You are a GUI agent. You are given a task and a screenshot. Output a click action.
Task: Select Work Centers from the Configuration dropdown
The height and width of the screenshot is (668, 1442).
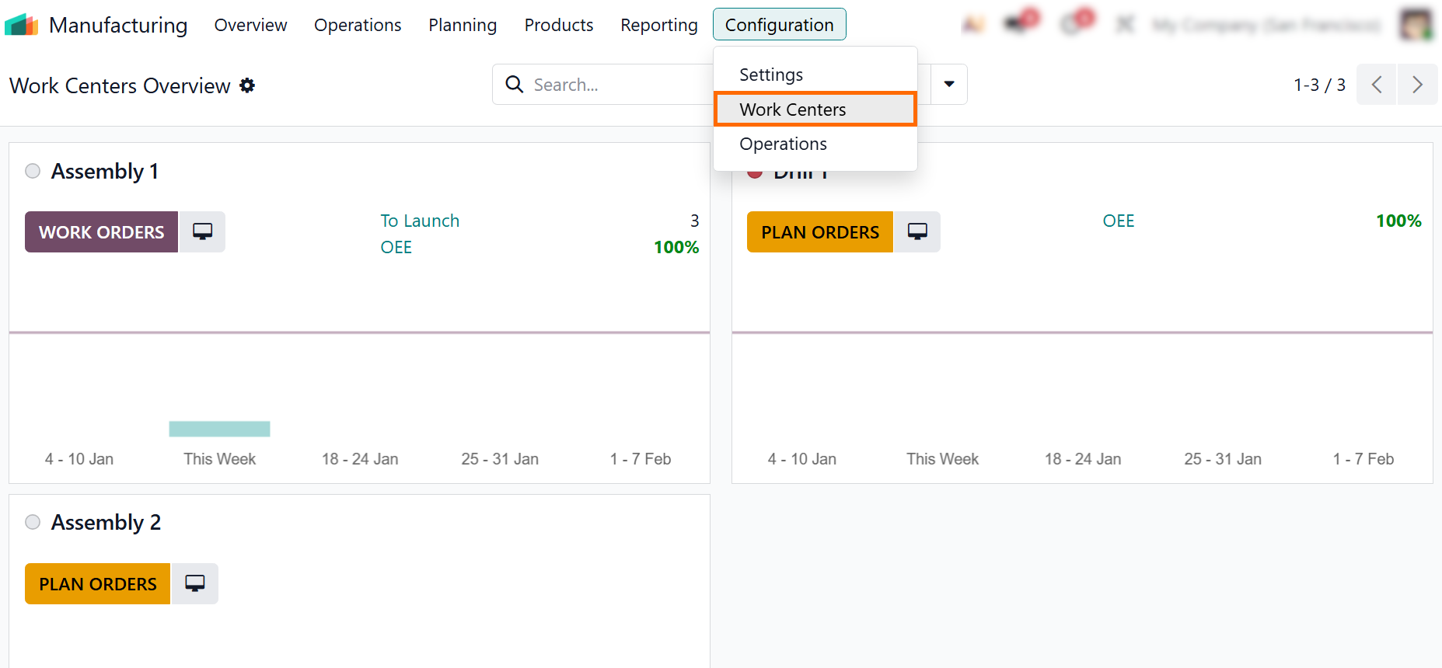[792, 110]
